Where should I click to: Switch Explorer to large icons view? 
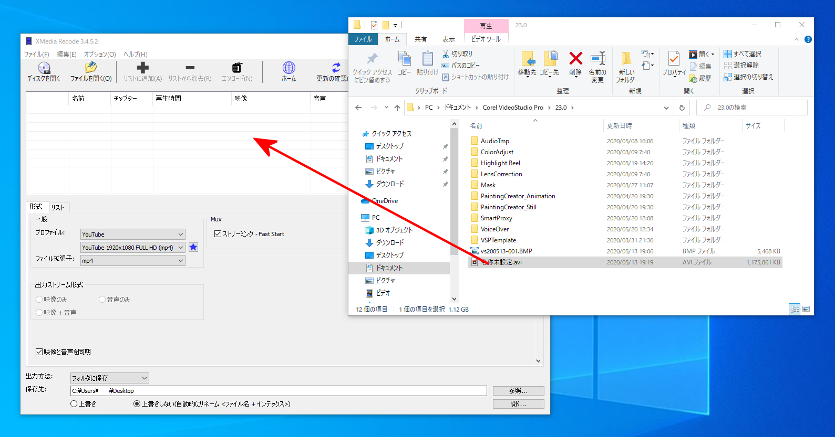point(806,309)
